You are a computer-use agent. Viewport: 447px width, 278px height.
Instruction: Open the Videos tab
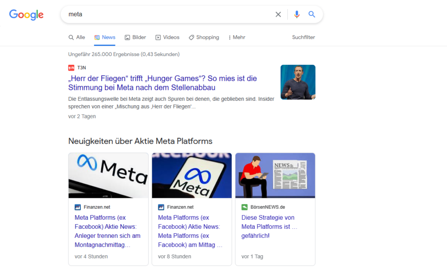[x=167, y=37]
